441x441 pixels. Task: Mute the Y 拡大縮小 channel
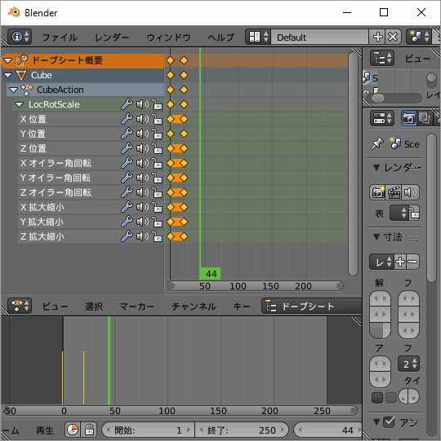click(143, 222)
